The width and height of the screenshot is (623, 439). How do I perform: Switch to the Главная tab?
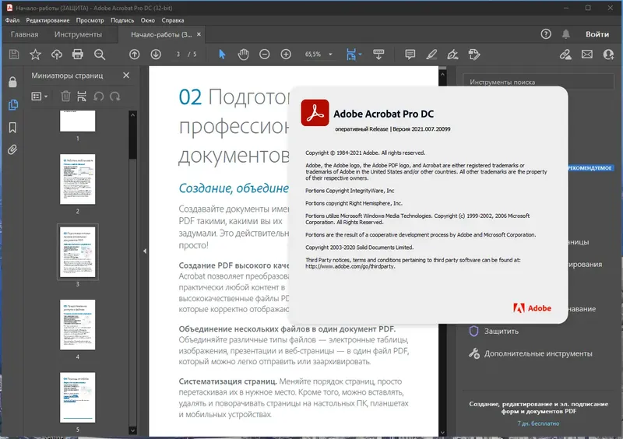coord(25,34)
